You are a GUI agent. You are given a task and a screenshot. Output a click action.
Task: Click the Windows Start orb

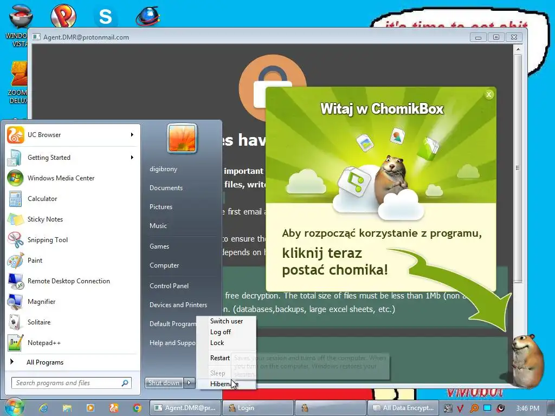[14, 407]
